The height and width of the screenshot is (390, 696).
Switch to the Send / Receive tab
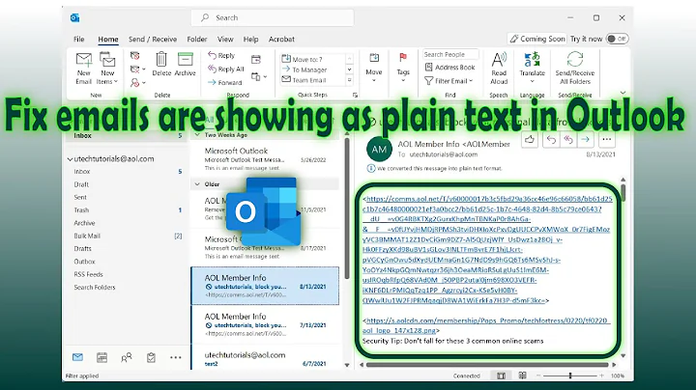[153, 39]
